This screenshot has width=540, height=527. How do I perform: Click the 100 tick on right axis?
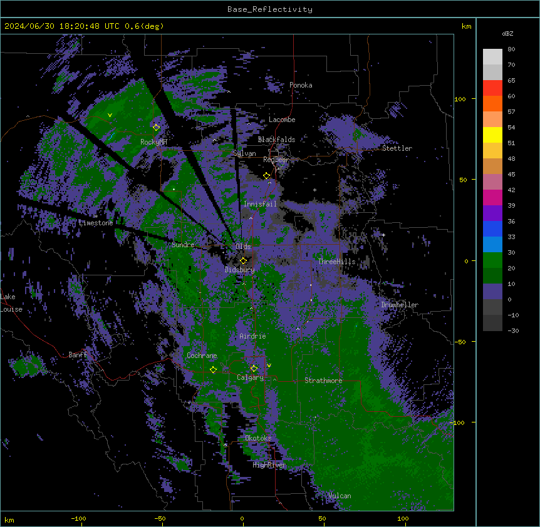pos(460,99)
